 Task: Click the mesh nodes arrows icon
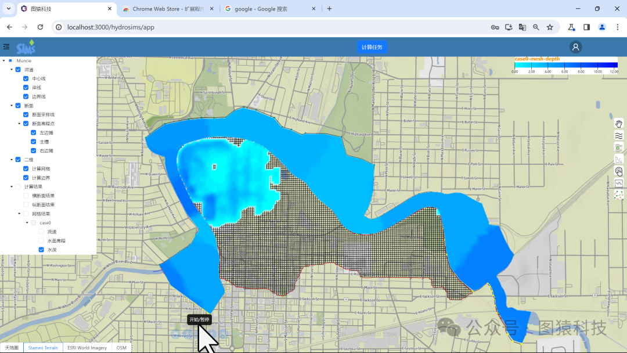tap(619, 195)
